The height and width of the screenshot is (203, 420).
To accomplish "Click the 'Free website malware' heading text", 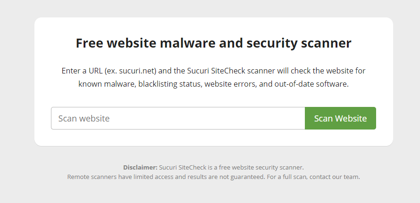I will pos(145,43).
